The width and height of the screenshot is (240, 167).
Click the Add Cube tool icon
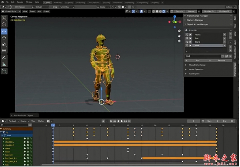click(x=4, y=71)
